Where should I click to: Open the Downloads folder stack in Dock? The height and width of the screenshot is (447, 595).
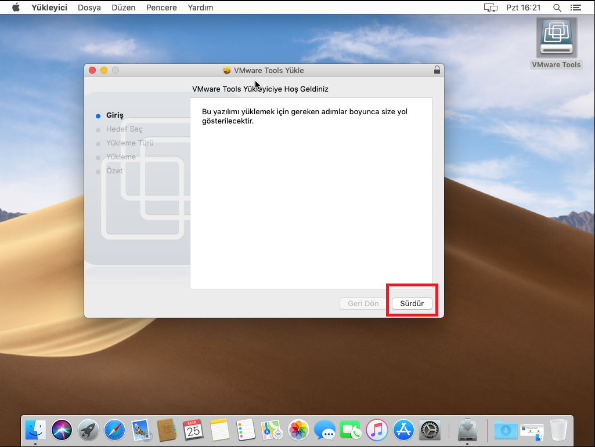(505, 430)
